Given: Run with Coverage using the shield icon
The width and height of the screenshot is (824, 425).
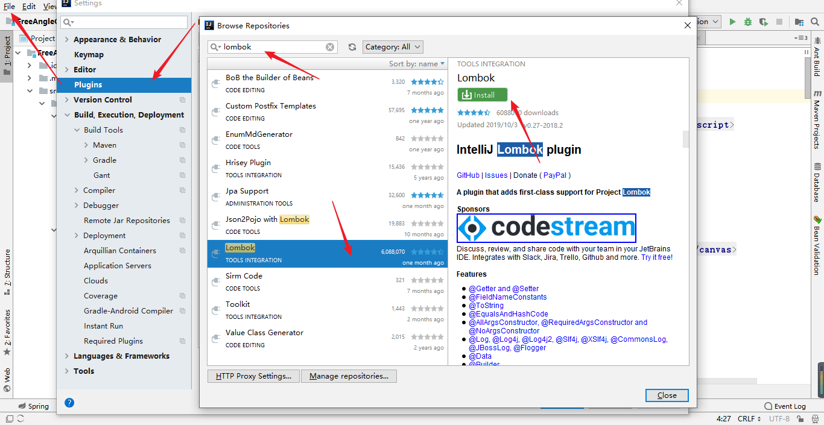Looking at the screenshot, I should pyautogui.click(x=764, y=22).
